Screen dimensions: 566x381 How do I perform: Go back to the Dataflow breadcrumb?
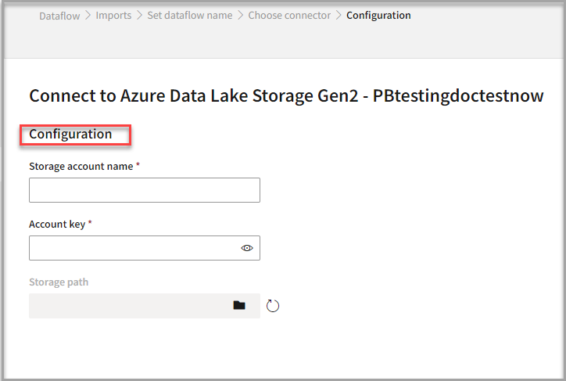click(x=59, y=16)
